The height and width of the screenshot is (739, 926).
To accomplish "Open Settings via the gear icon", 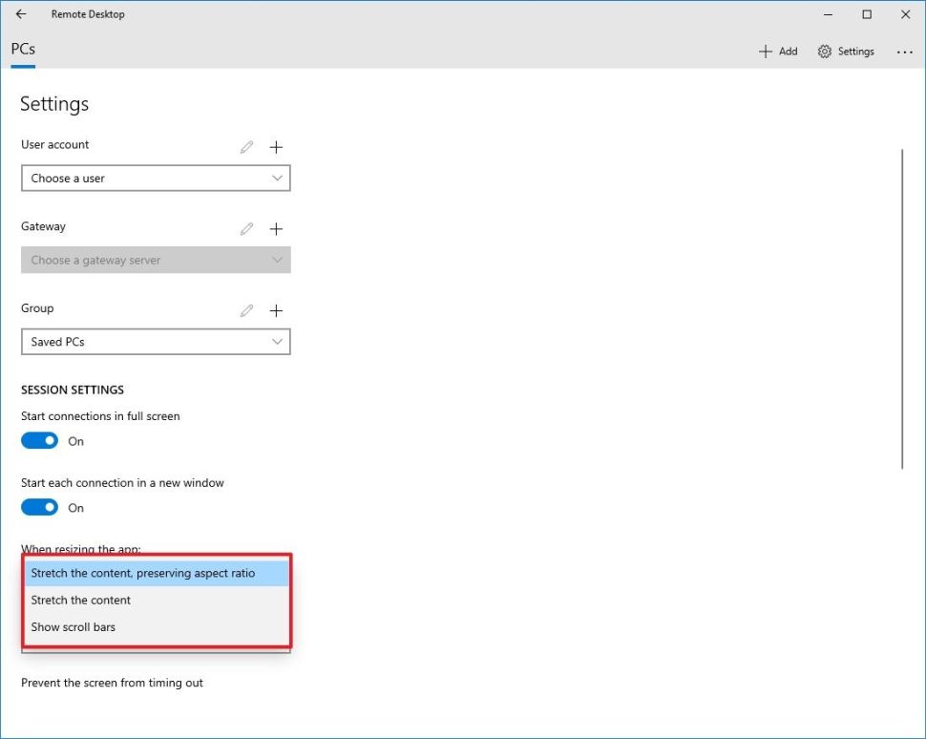I will tap(825, 52).
